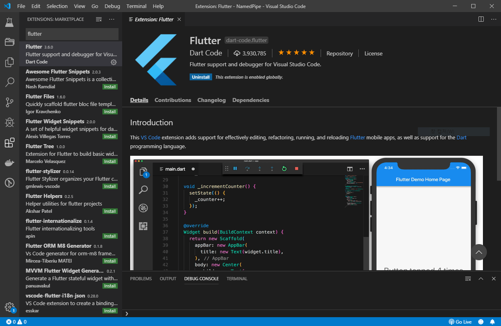Click scroll to top round button
The height and width of the screenshot is (326, 501).
point(479,252)
